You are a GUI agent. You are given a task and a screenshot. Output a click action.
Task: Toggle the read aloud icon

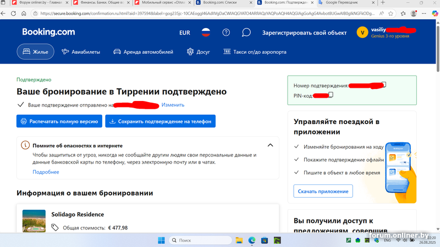coord(381,13)
